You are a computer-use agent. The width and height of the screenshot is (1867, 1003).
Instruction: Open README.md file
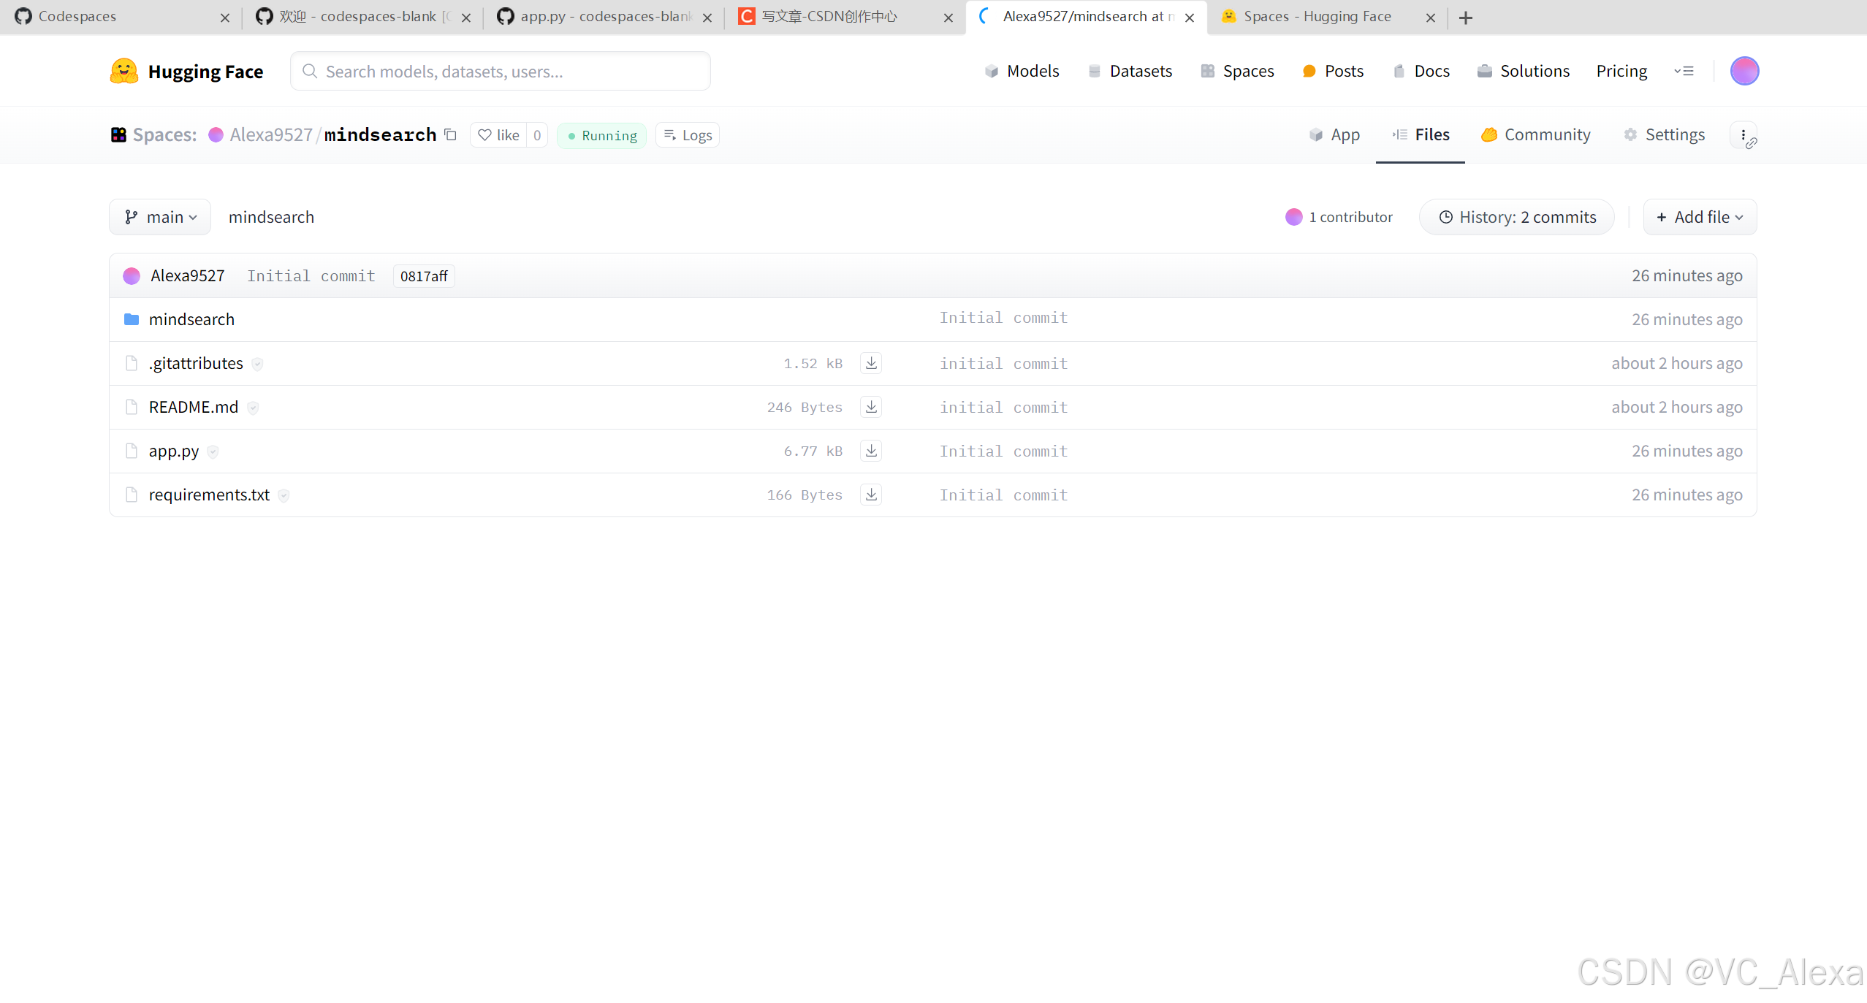[194, 407]
